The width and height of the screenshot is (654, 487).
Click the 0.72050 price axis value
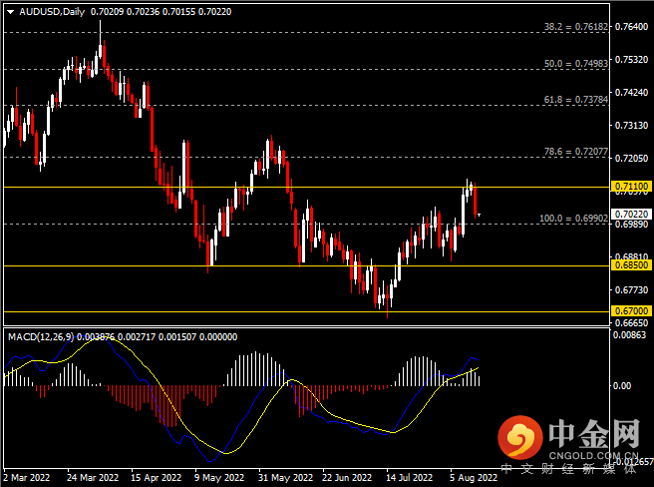pyautogui.click(x=631, y=159)
